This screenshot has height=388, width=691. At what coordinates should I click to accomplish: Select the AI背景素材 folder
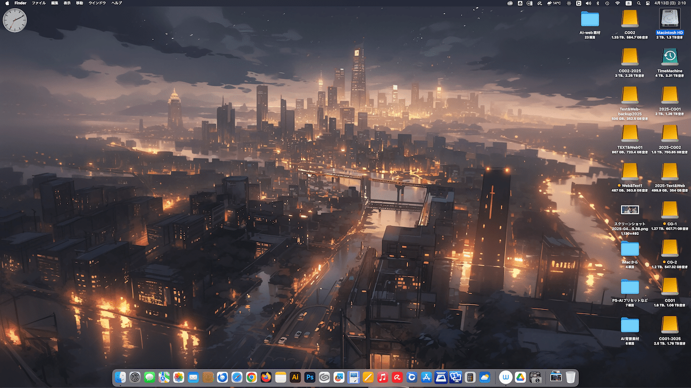(630, 325)
